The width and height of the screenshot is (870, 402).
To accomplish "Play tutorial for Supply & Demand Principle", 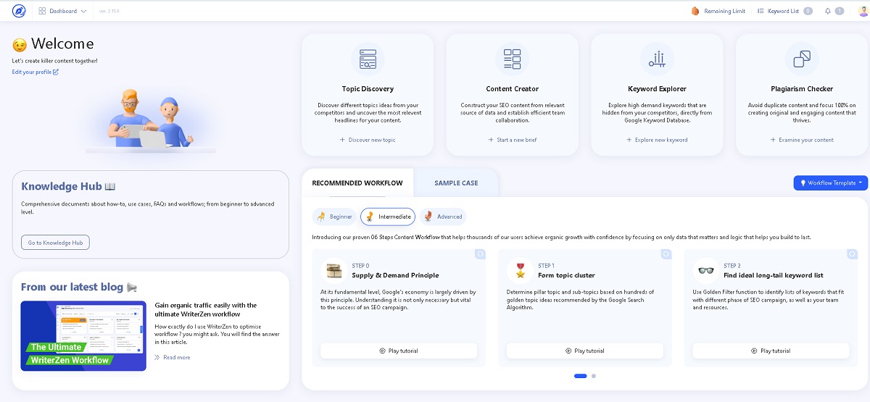I will coord(399,351).
